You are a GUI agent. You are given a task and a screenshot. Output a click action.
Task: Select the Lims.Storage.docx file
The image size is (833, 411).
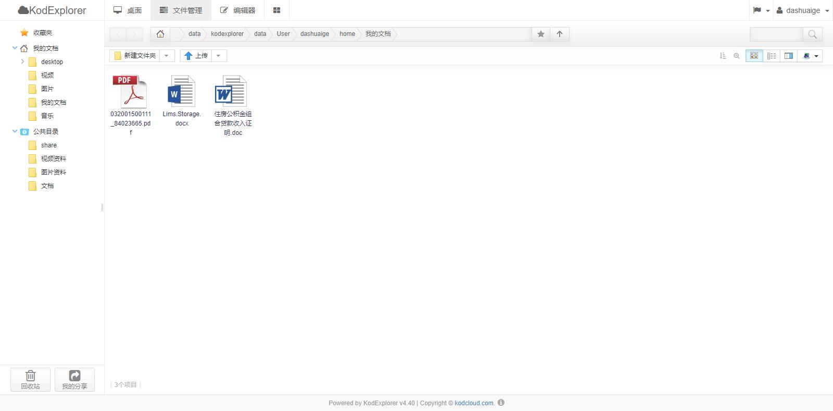(182, 102)
